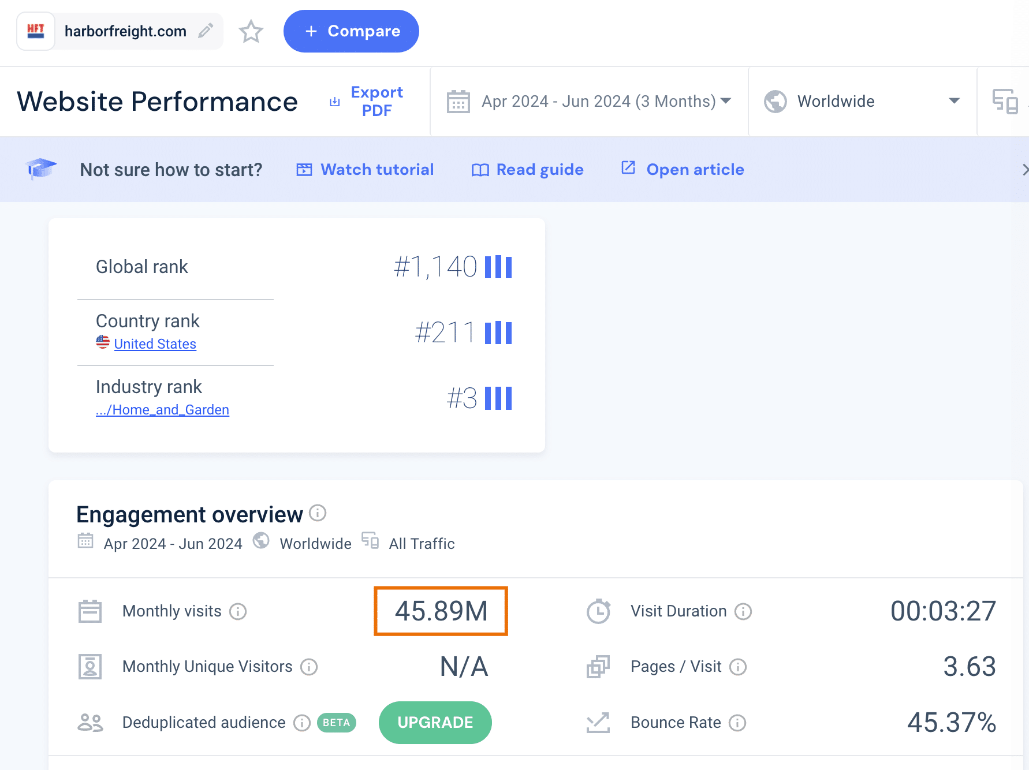Click the BETA badge
Screen dimensions: 1029x770
click(337, 723)
